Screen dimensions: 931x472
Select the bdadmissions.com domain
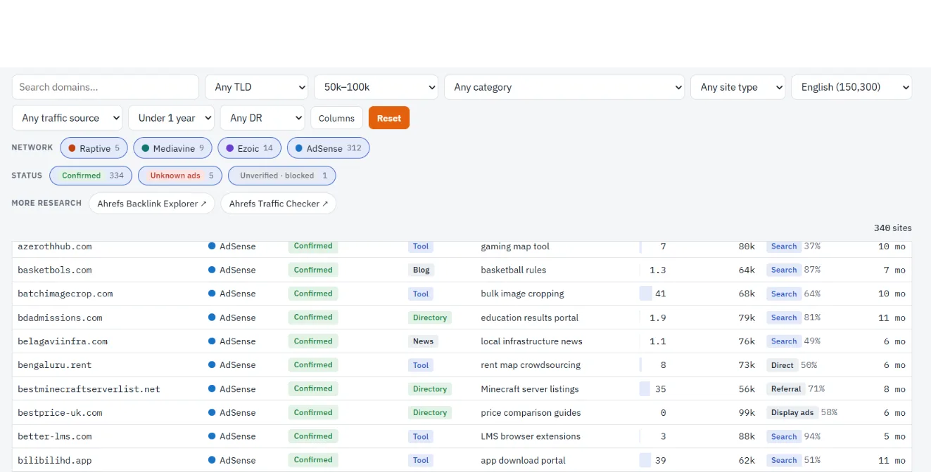(x=60, y=317)
